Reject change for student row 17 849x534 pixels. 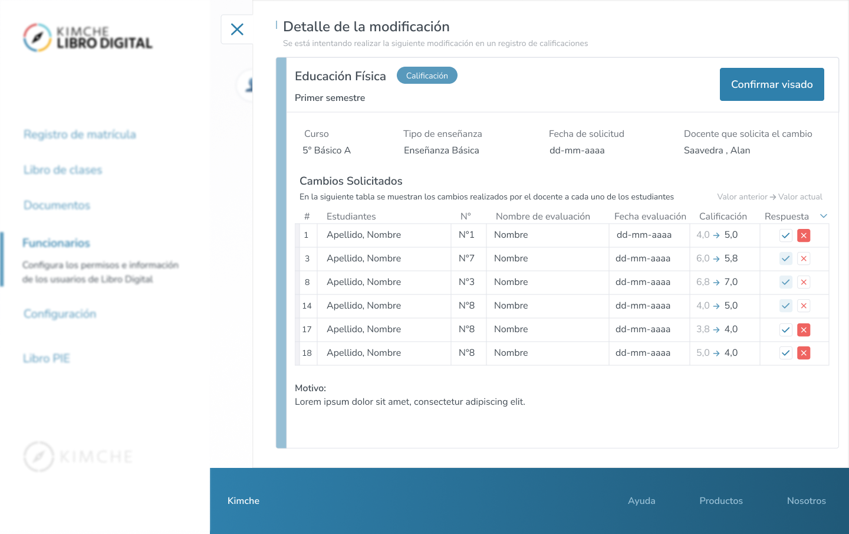804,330
